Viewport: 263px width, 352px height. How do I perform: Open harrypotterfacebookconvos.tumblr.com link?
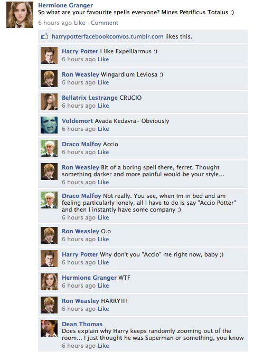(108, 36)
